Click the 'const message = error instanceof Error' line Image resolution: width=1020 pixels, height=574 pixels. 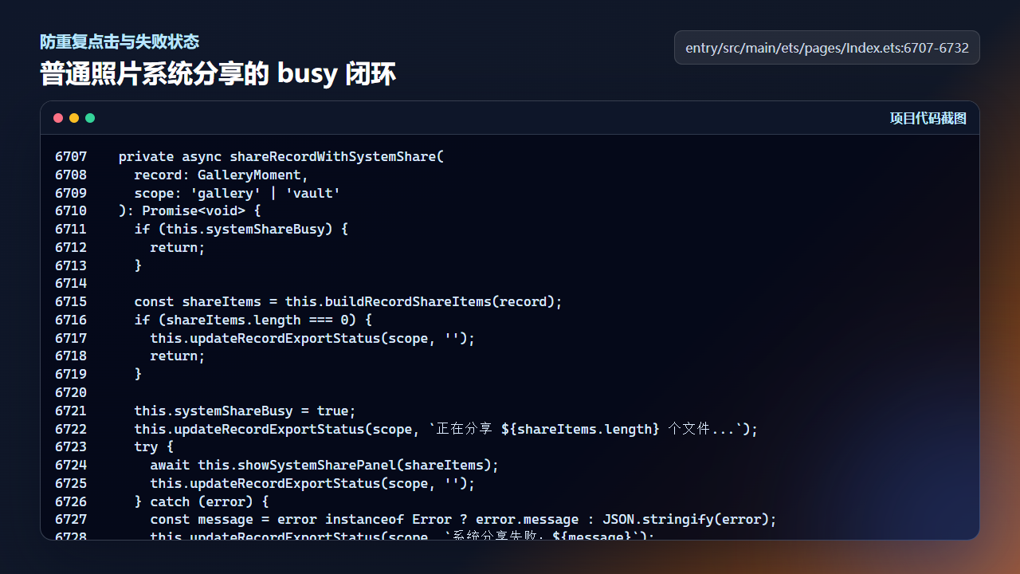coord(464,519)
